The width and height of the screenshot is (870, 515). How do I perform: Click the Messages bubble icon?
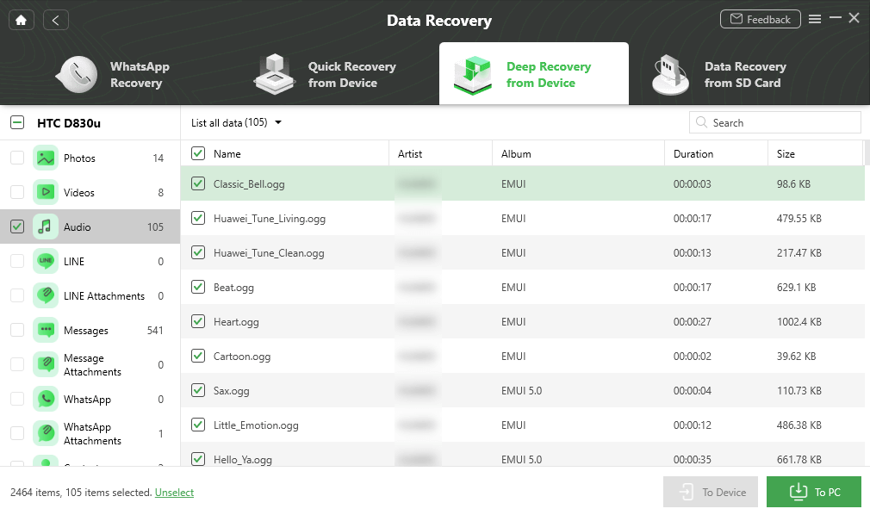coord(46,330)
